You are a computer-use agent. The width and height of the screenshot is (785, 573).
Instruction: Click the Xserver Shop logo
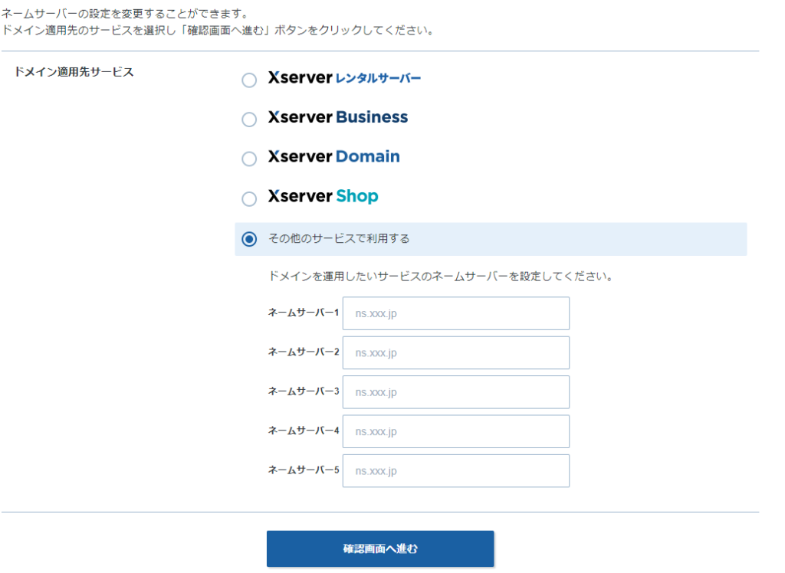[x=323, y=196]
